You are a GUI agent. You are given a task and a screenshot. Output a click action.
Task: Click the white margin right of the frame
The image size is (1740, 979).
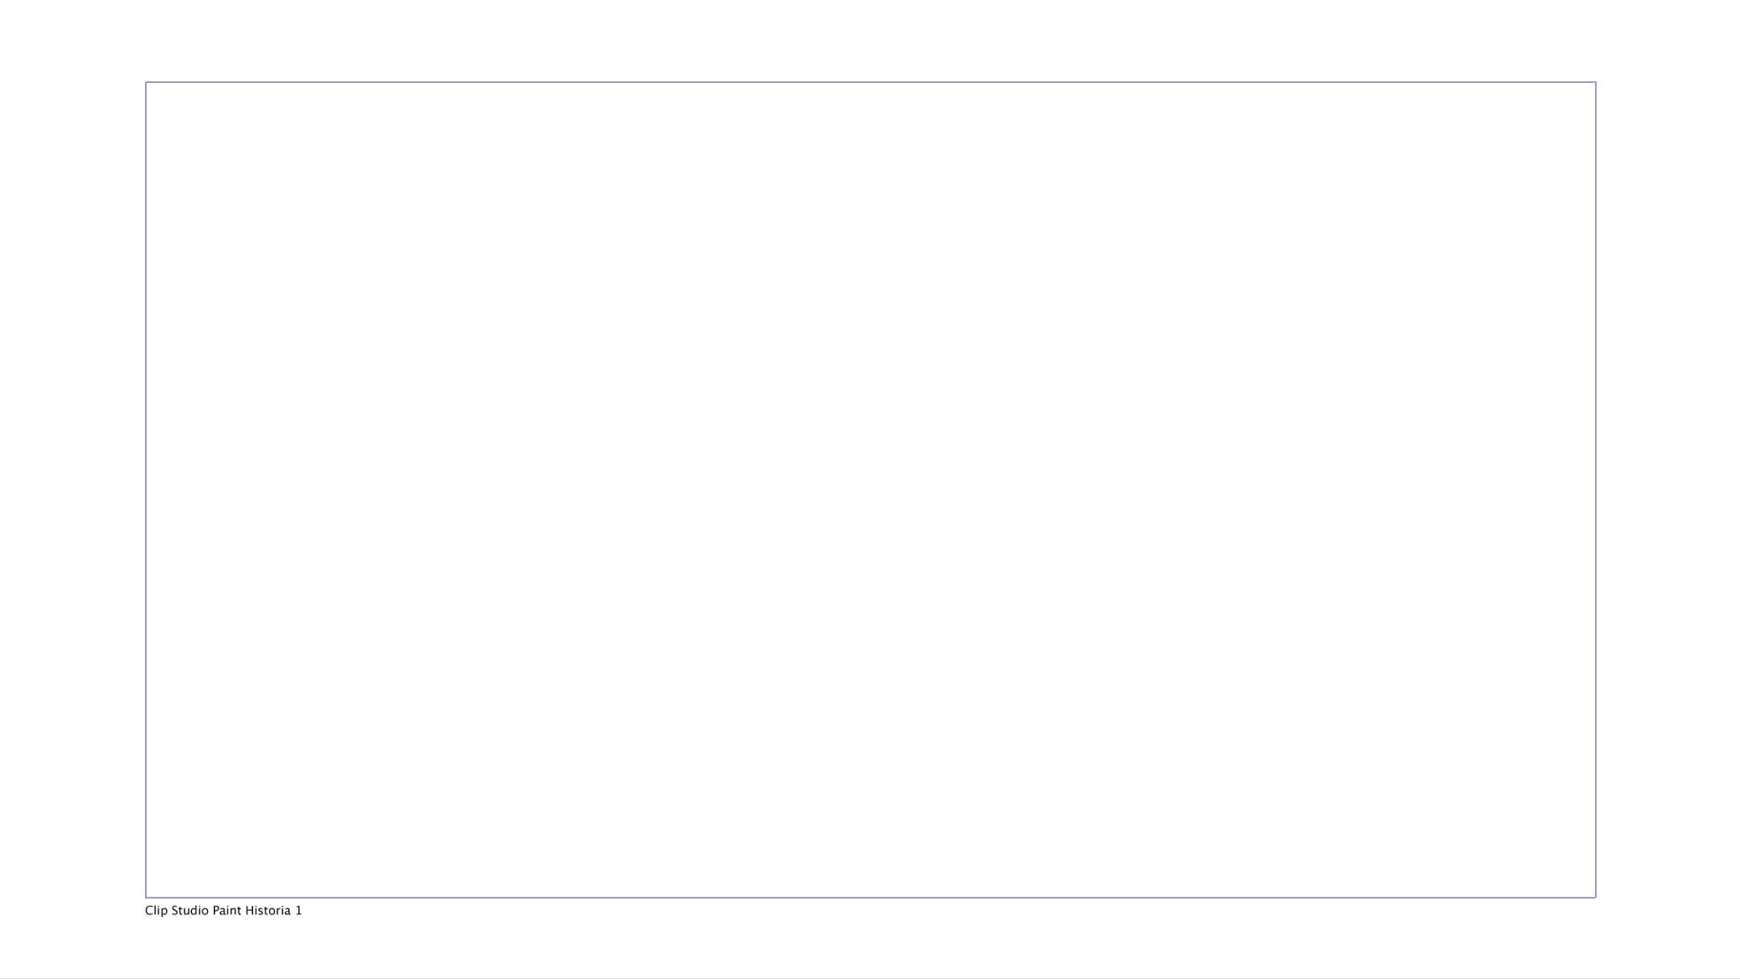[1668, 489]
